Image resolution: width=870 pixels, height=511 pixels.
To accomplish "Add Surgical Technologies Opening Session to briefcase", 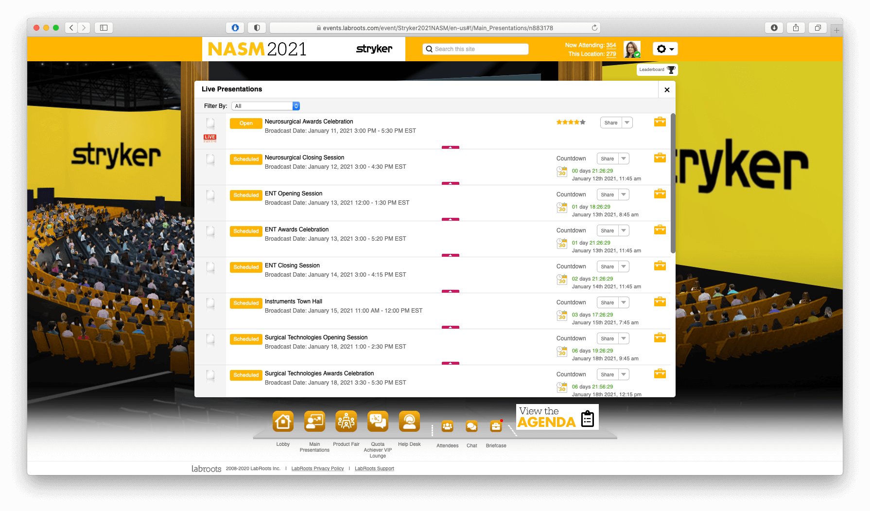I will [x=660, y=337].
